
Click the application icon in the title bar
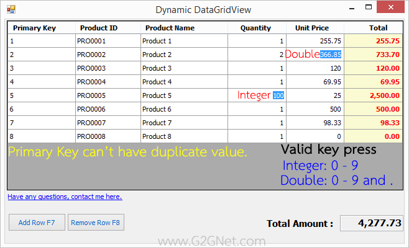click(11, 10)
